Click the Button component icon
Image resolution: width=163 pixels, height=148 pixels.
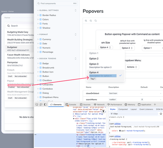tap(40, 76)
